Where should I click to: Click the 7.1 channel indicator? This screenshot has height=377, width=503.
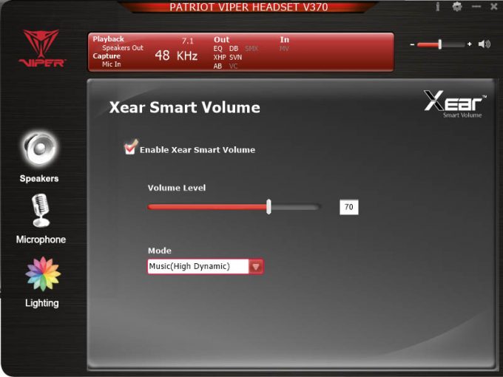[188, 41]
